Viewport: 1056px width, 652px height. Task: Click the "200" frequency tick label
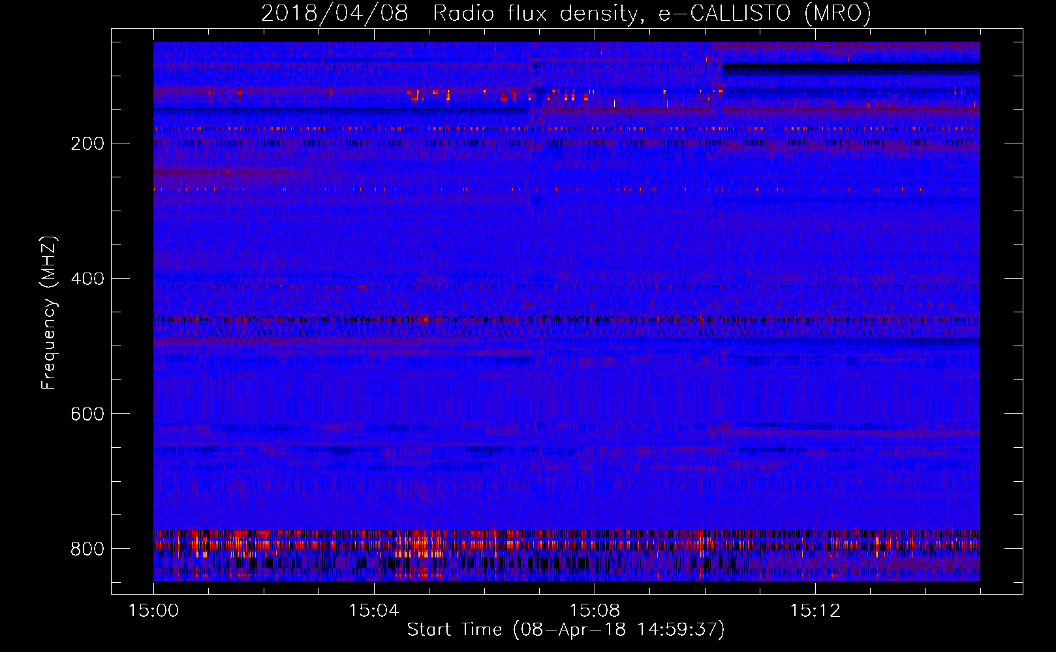click(87, 143)
